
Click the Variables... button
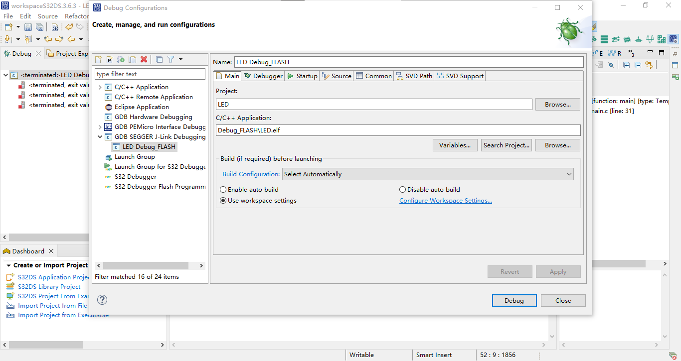pyautogui.click(x=455, y=145)
